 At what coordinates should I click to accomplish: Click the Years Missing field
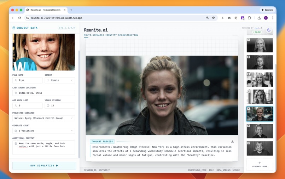pyautogui.click(x=60, y=105)
